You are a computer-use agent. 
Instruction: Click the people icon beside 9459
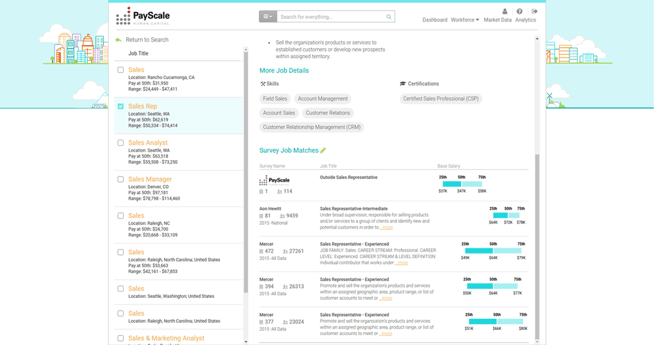tap(283, 216)
